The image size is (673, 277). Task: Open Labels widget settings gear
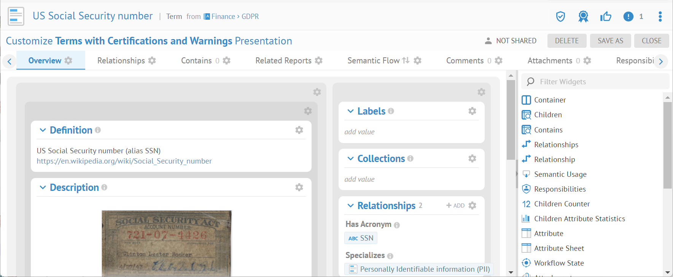(x=473, y=111)
